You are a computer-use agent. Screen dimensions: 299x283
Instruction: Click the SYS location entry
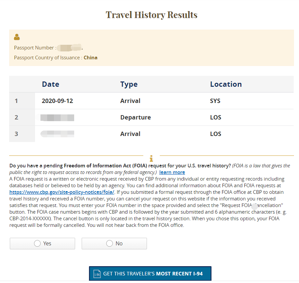[x=215, y=101]
